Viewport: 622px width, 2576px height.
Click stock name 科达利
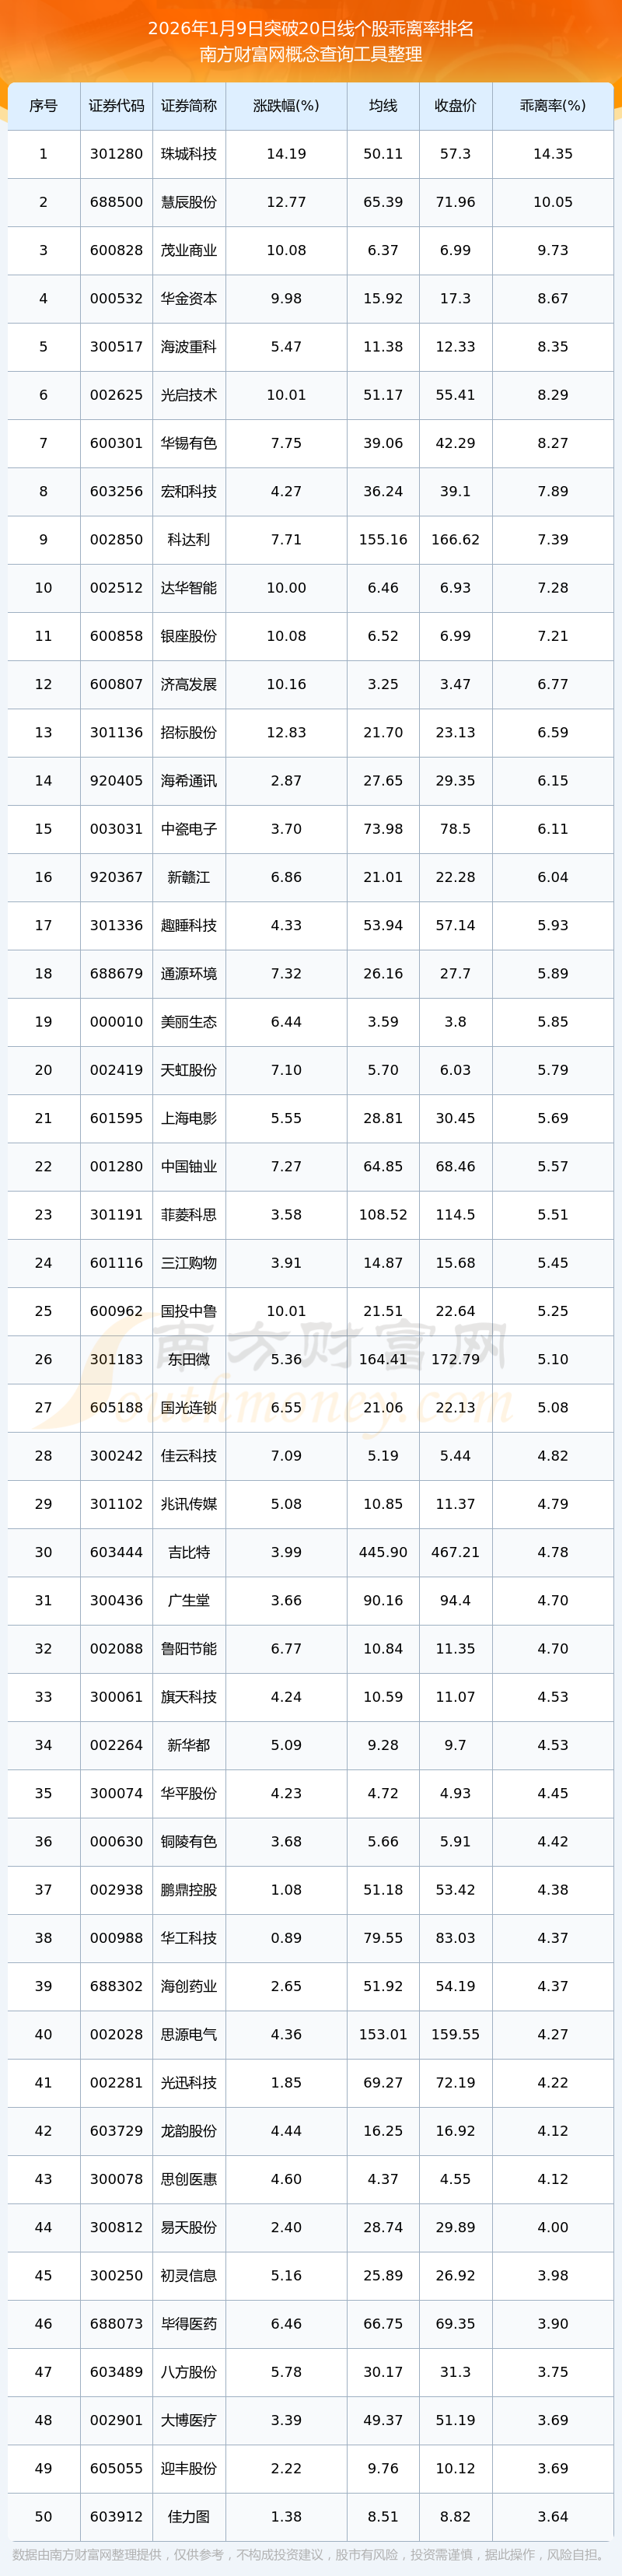click(x=189, y=540)
